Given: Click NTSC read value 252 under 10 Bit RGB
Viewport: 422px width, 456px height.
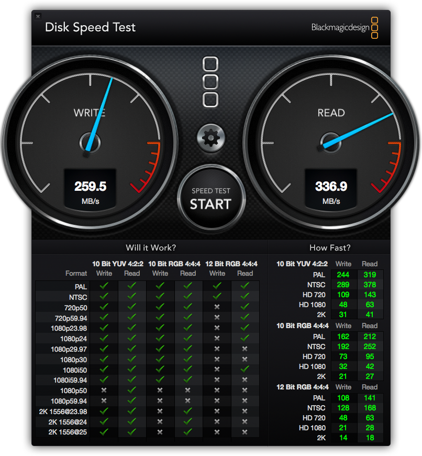Looking at the screenshot, I should (x=370, y=346).
